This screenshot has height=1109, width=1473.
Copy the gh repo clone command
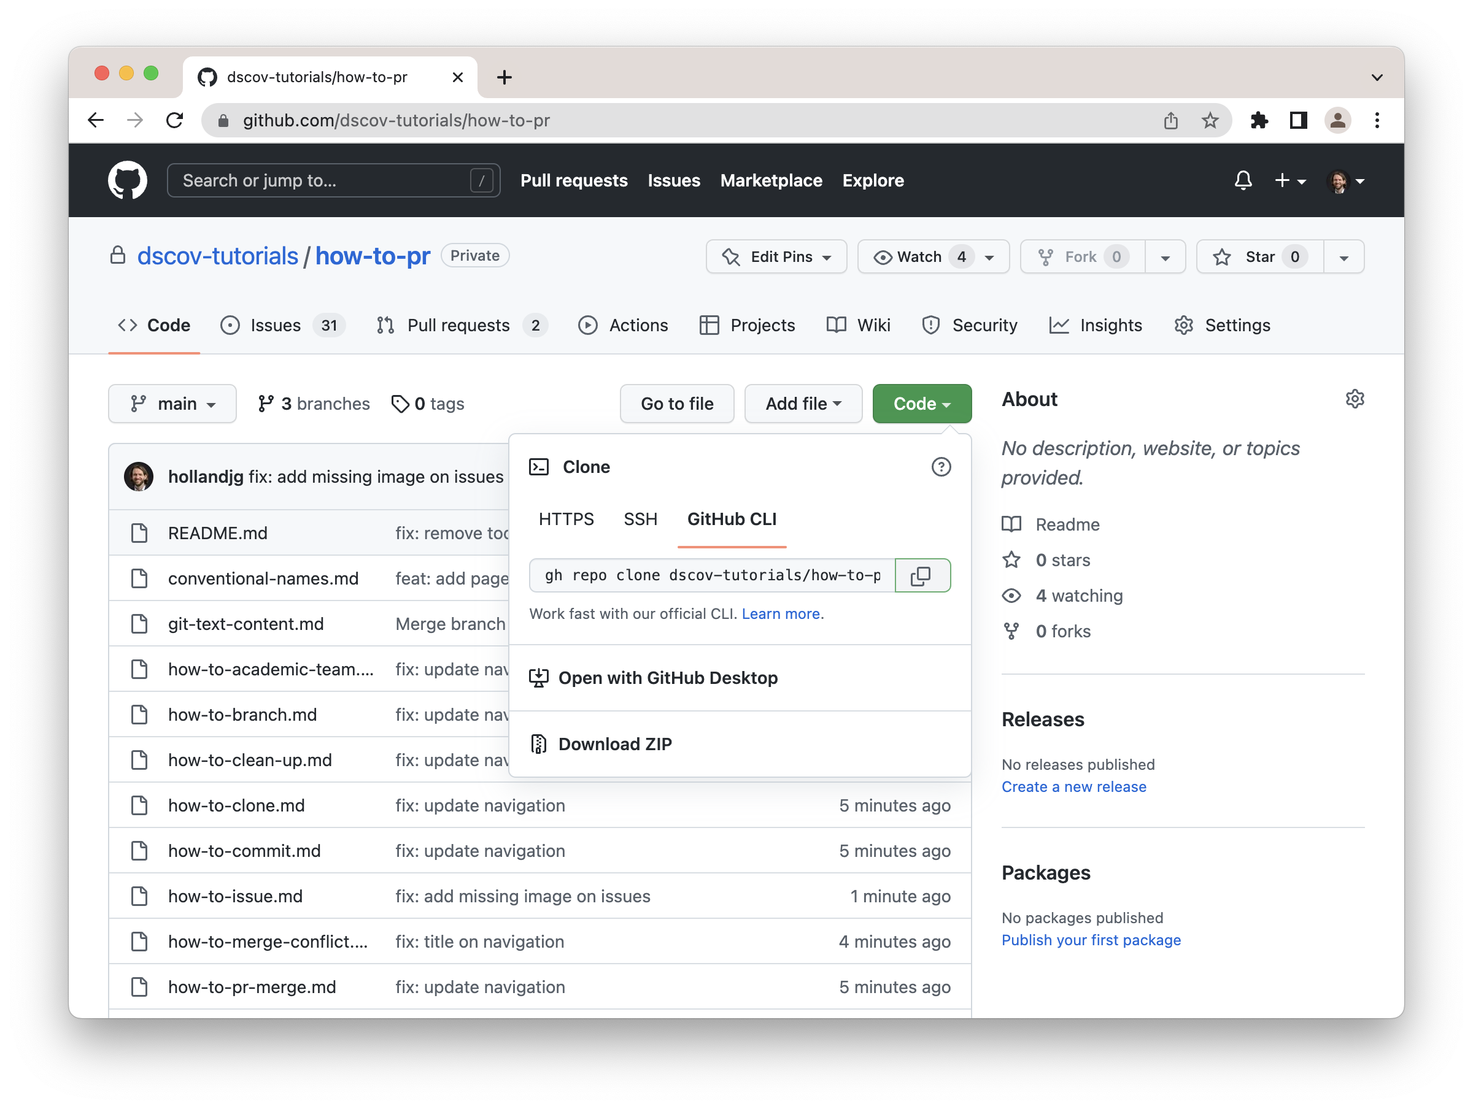(x=922, y=575)
